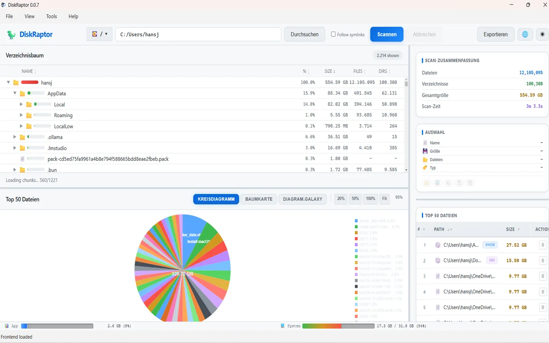
Task: Focus the C:/Users/hansj path field
Action: coord(198,34)
